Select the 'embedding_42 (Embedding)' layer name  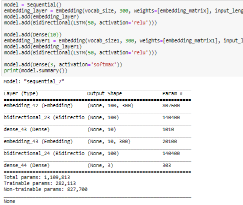click(38, 106)
